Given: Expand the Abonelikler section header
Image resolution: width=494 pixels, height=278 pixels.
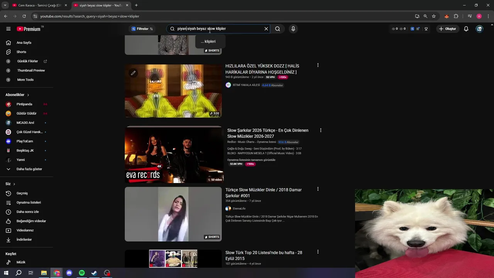Looking at the screenshot, I should pyautogui.click(x=17, y=95).
